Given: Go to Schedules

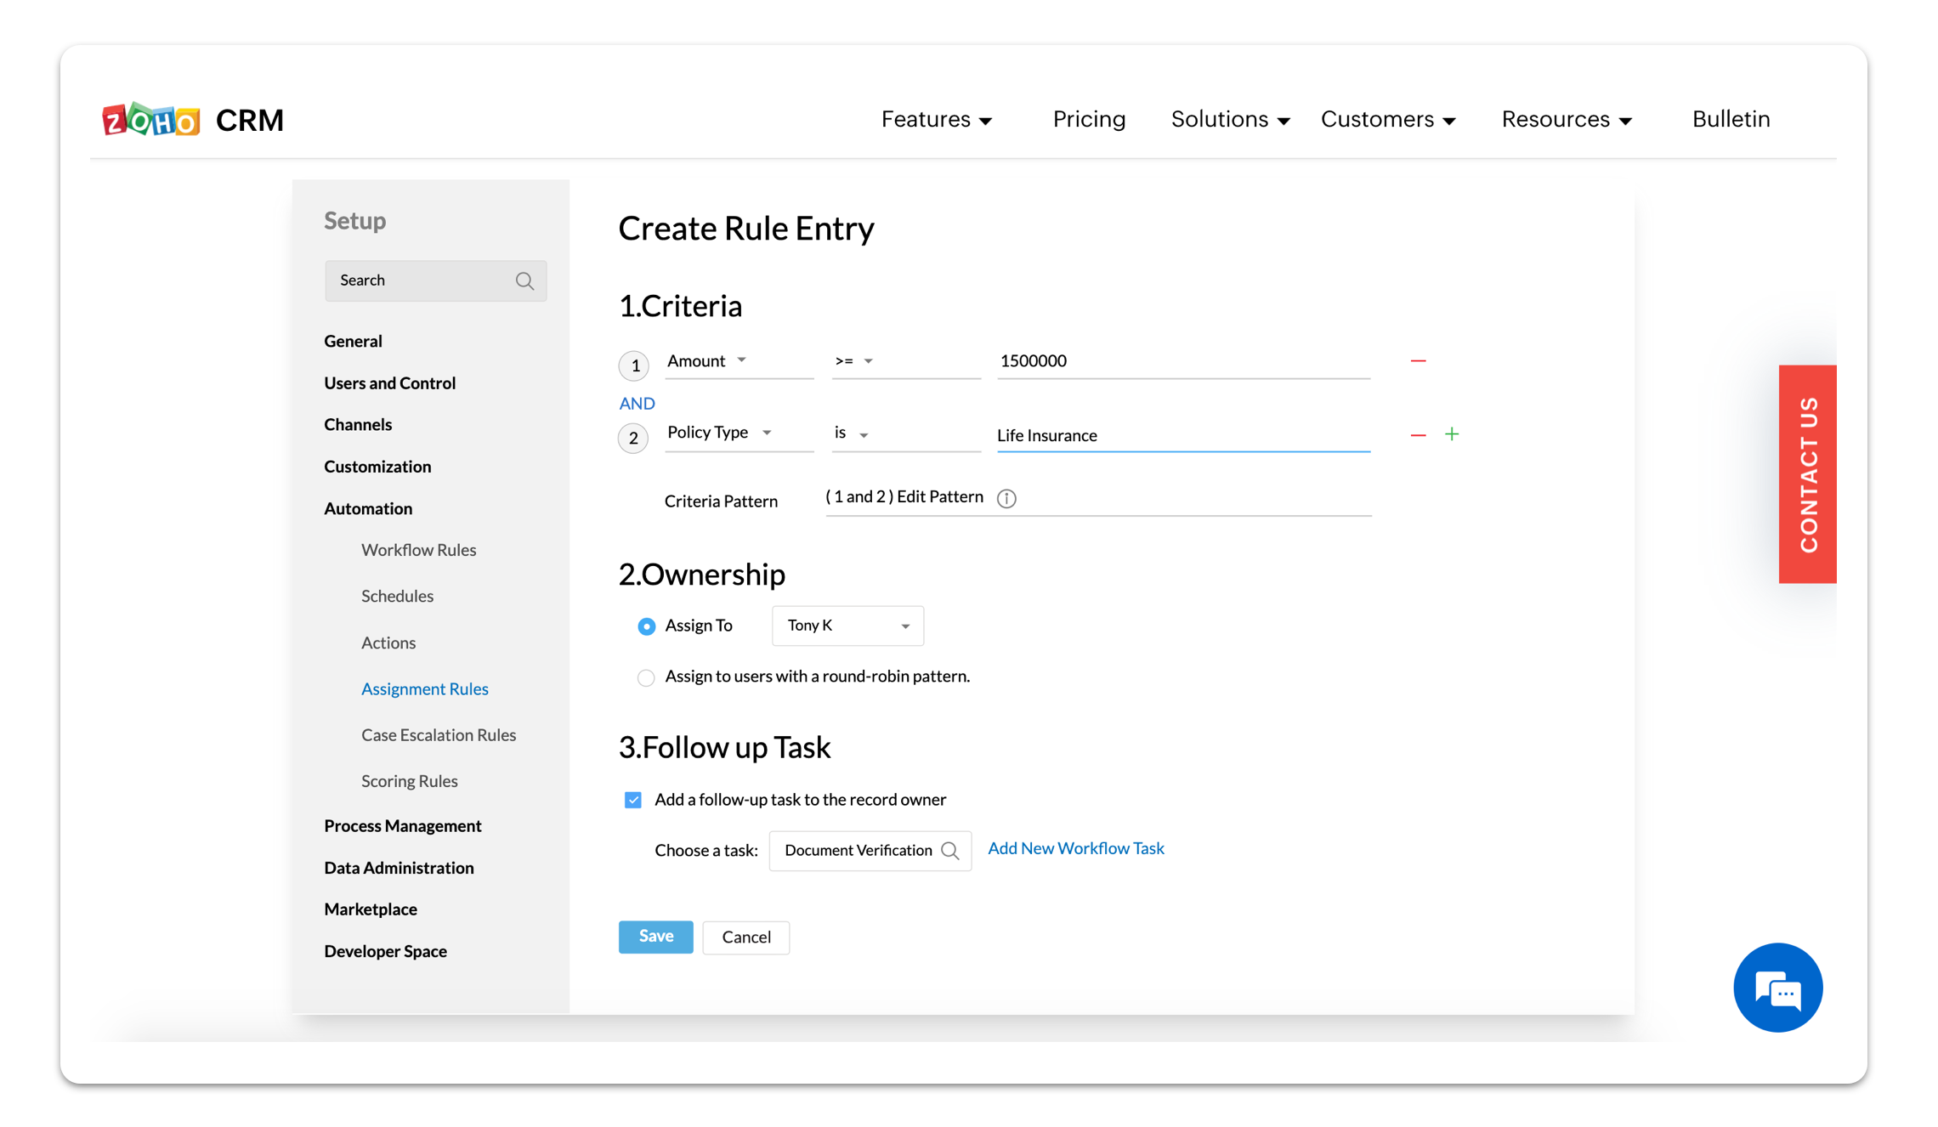Looking at the screenshot, I should [397, 596].
